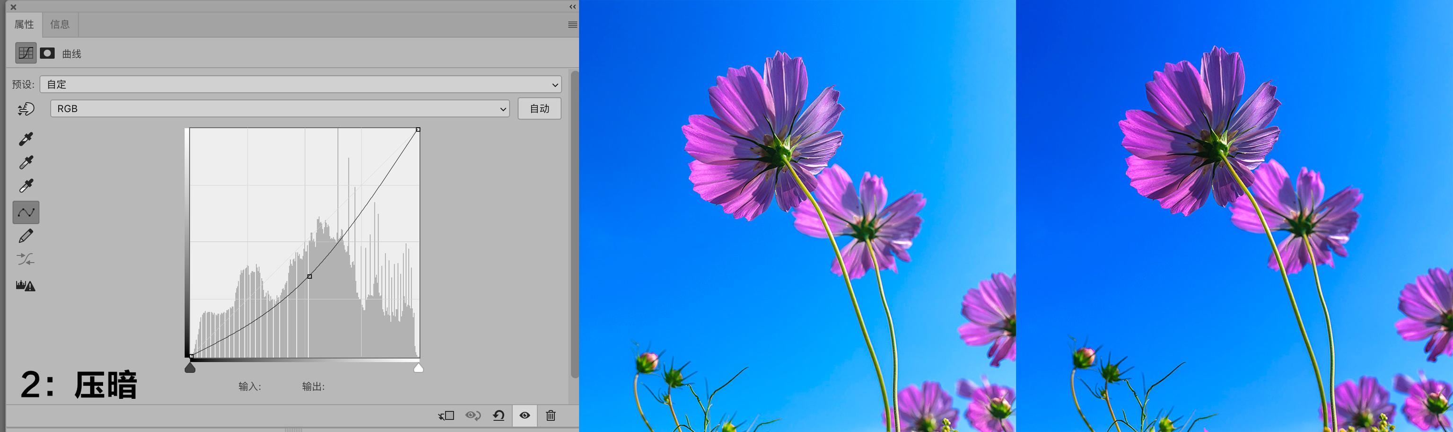Click the 输出 output label
1453x432 pixels.
313,387
